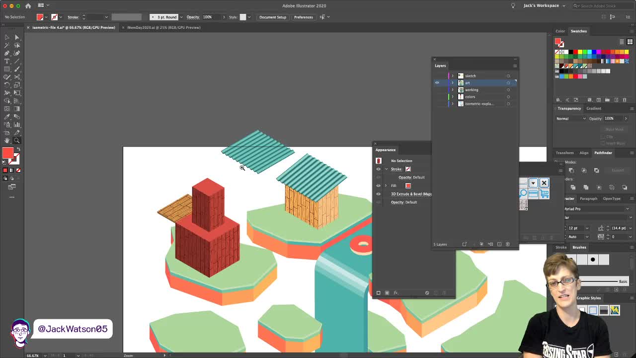636x358 pixels.
Task: Expand the working layer in Layers panel
Action: pos(452,89)
